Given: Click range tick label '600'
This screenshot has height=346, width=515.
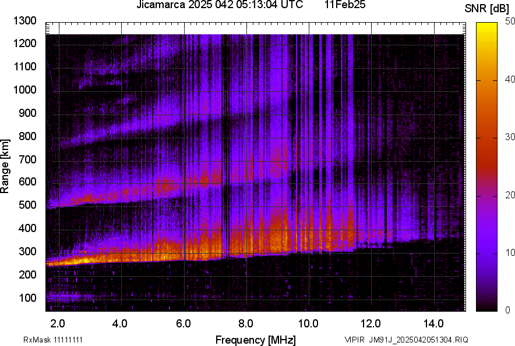Looking at the screenshot, I should (27, 181).
